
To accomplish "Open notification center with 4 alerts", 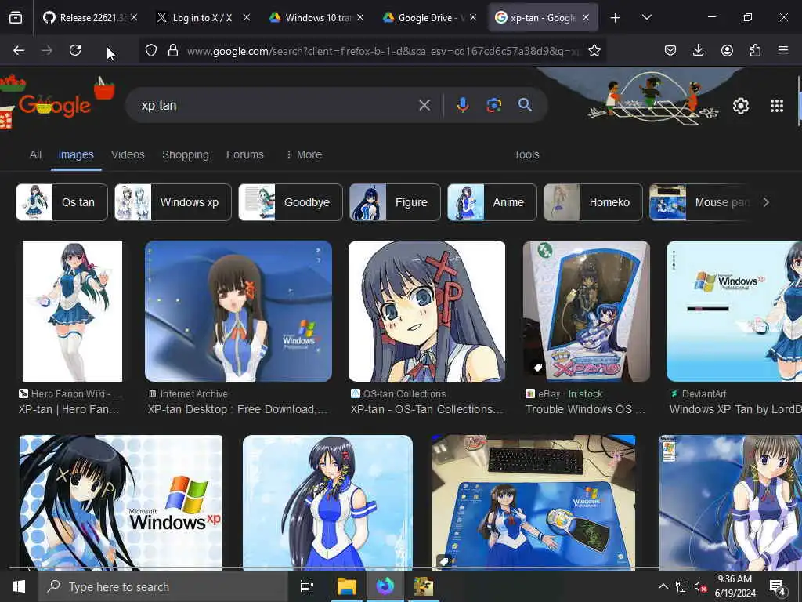I will click(x=778, y=586).
